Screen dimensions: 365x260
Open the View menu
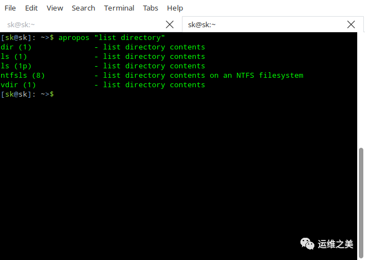[55, 8]
